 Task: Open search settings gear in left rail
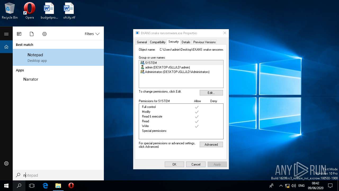pyautogui.click(x=6, y=163)
